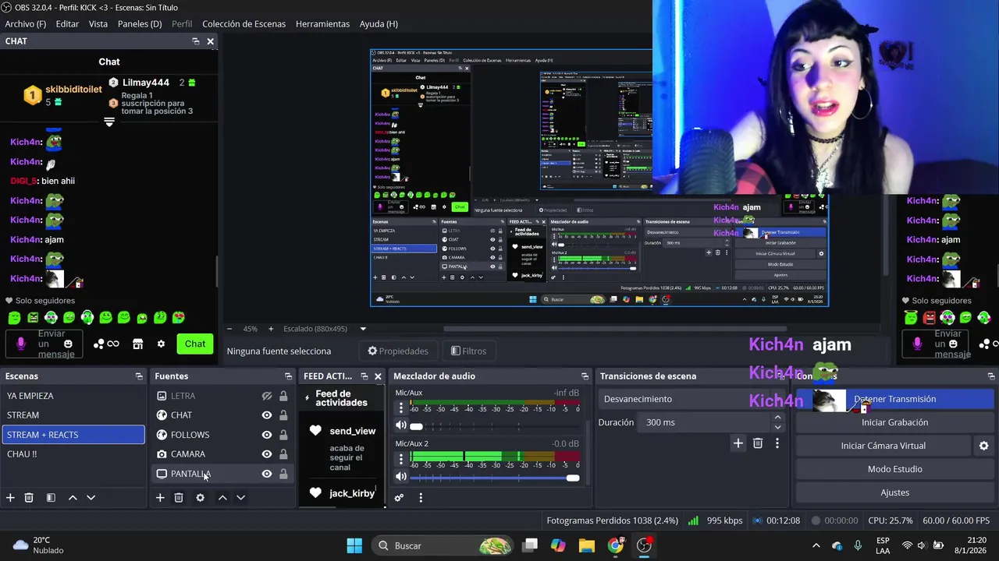Open chat settings gear icon
This screenshot has width=999, height=561.
tap(161, 344)
